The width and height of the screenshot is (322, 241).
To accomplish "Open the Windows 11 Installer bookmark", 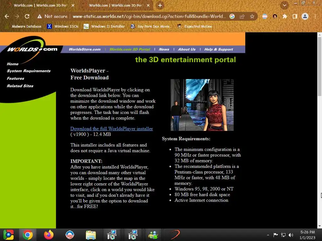I will [x=104, y=26].
